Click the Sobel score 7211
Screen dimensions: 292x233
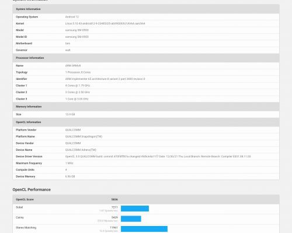coord(114,207)
